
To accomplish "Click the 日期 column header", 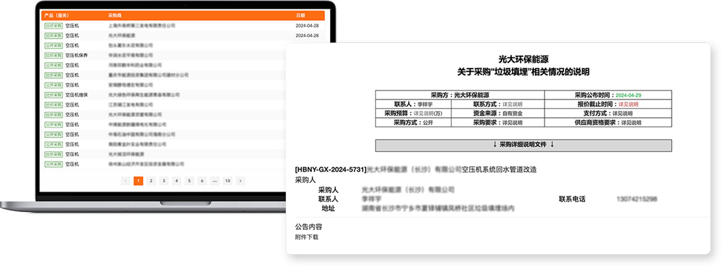I will click(301, 15).
